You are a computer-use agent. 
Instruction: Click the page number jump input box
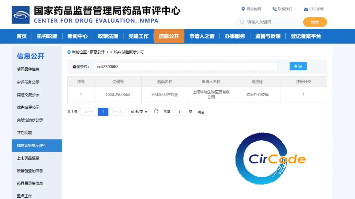click(x=179, y=112)
